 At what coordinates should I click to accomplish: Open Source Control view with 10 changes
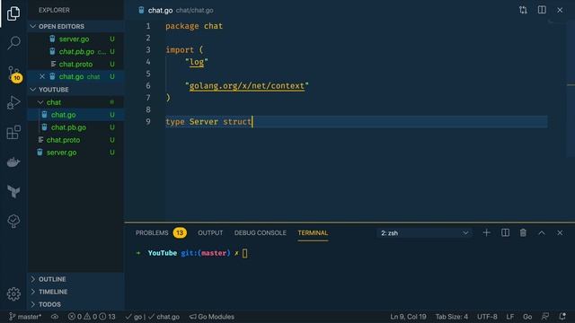click(x=13, y=74)
